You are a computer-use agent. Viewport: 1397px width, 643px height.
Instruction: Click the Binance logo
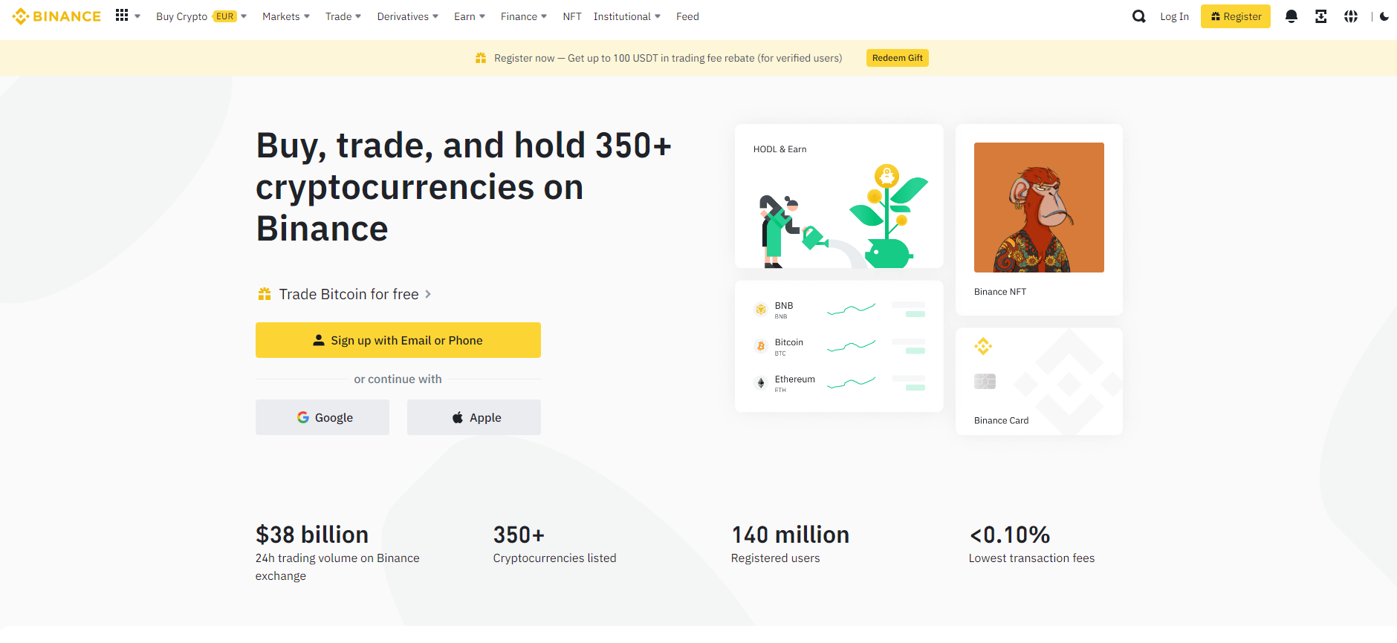(x=56, y=16)
